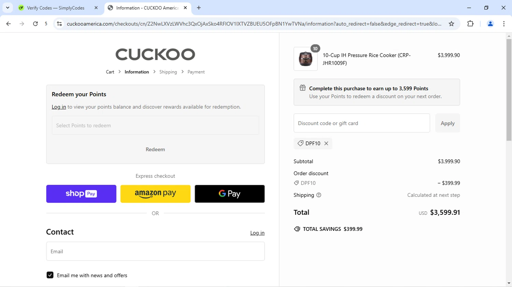512x287 pixels.
Task: Click the address bar URL
Action: tap(254, 24)
